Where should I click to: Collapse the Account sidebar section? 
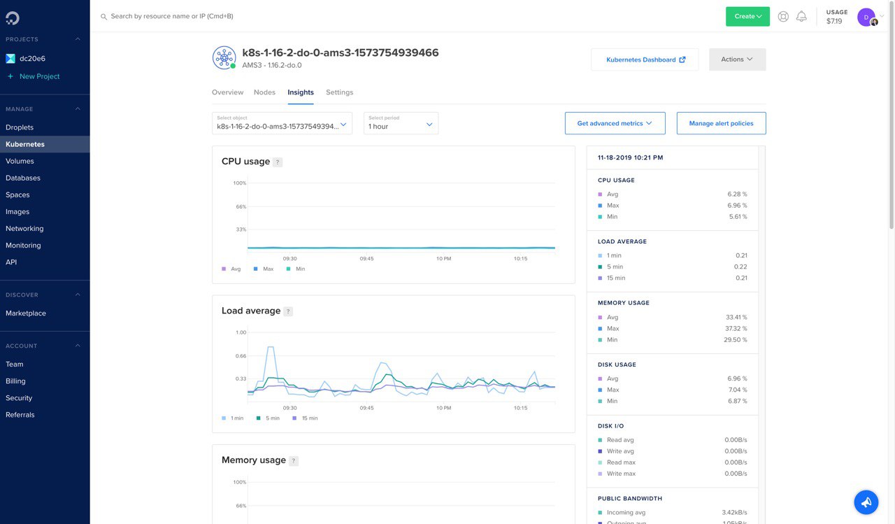[x=78, y=346]
